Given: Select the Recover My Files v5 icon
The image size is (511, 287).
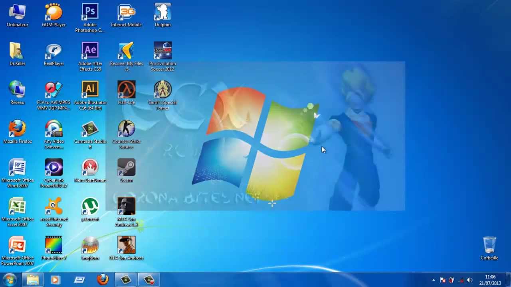Looking at the screenshot, I should pos(126,57).
